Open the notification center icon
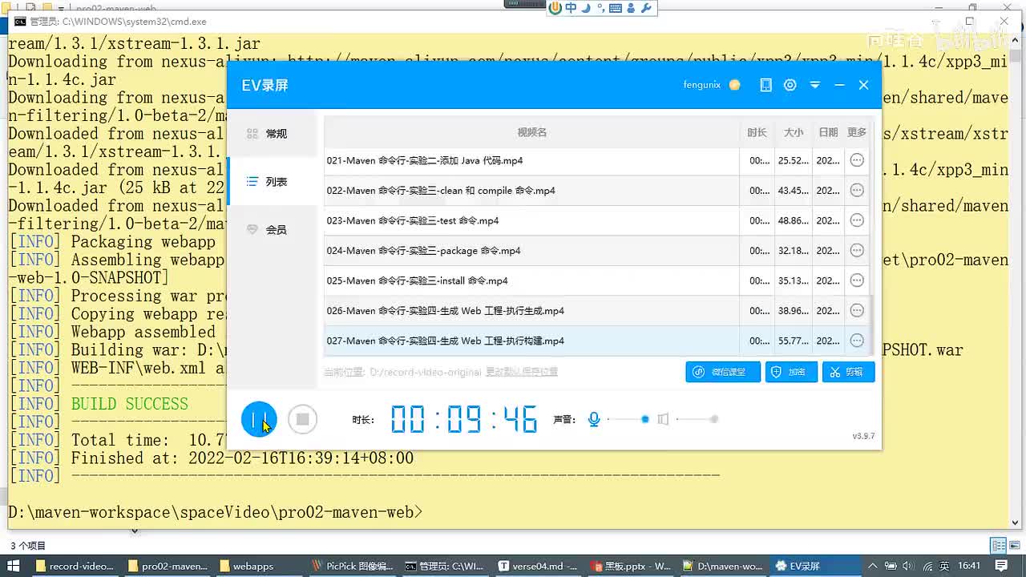1026x577 pixels. pos(1002,566)
